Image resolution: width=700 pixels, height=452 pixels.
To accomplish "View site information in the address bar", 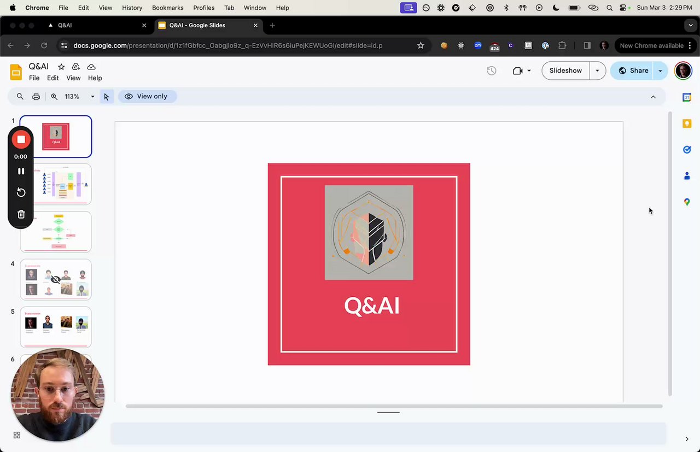I will [x=64, y=45].
